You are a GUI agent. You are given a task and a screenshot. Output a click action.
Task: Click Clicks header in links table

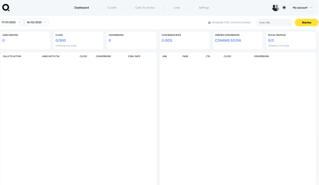click(227, 56)
